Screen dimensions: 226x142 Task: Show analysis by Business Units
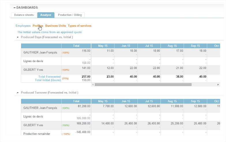[x=55, y=26]
